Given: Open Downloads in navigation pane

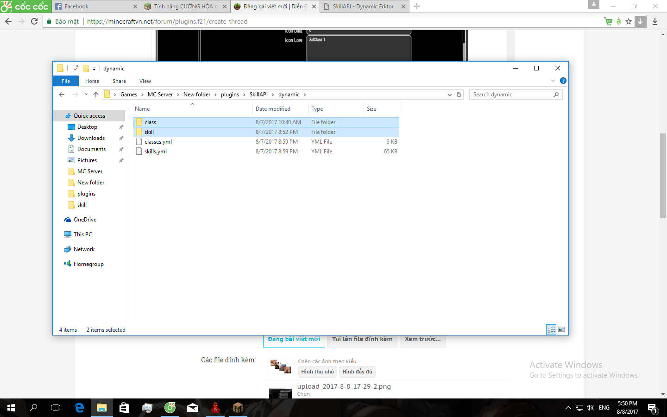Looking at the screenshot, I should (91, 138).
